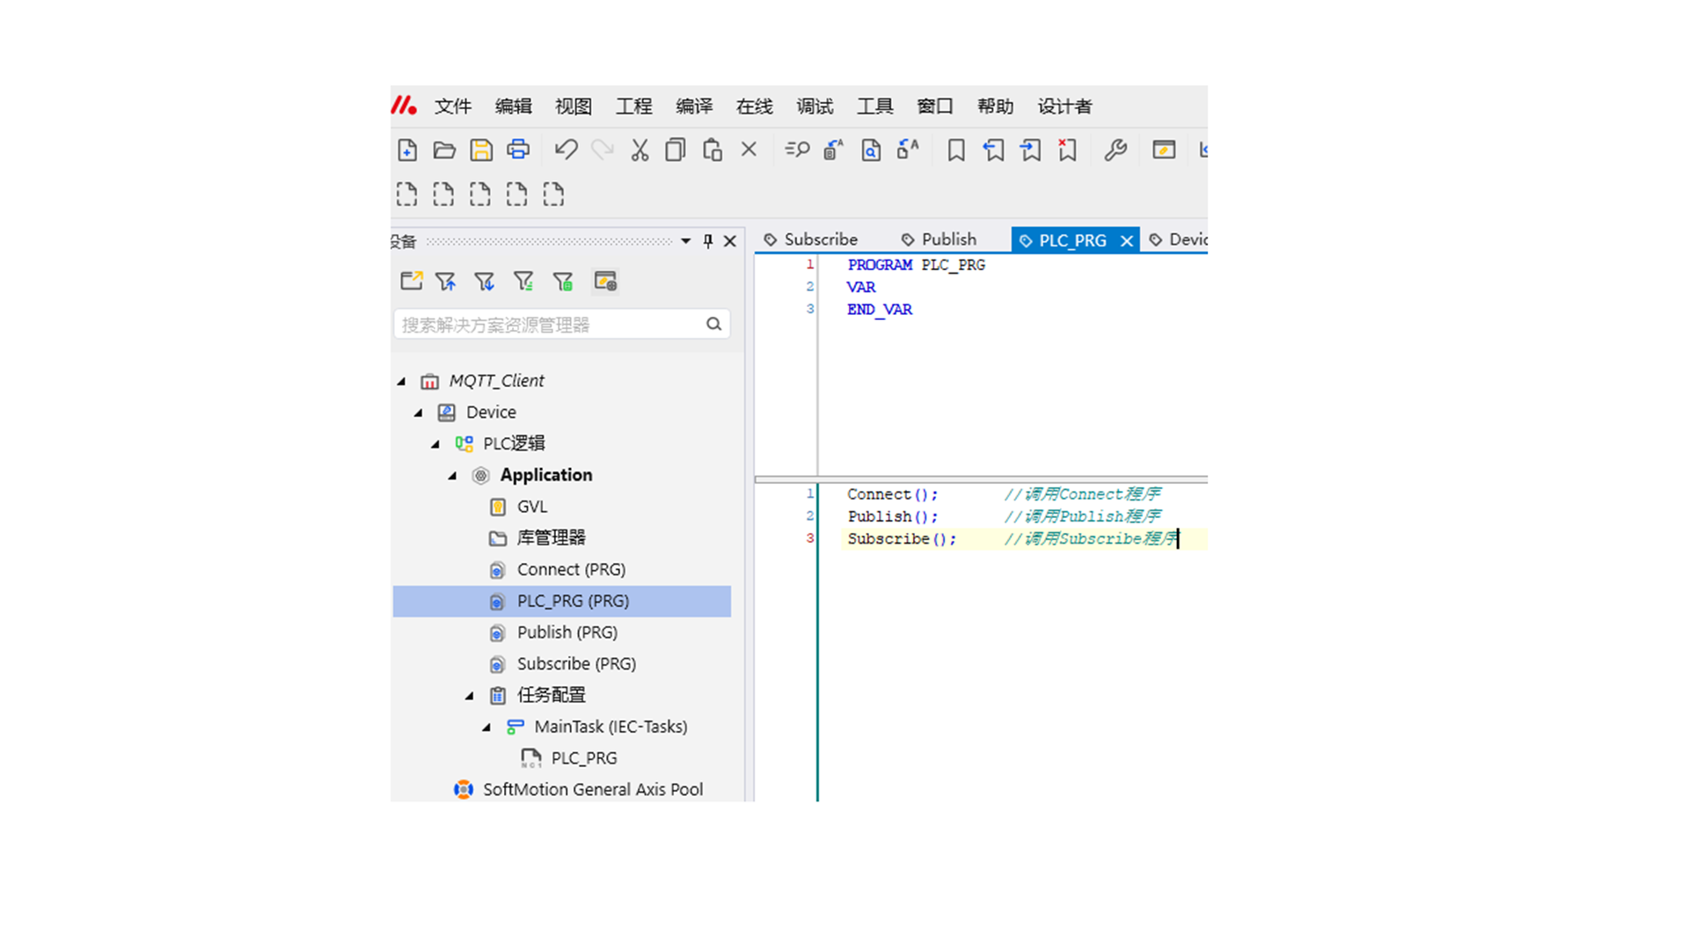
Task: Click the wrench tool icon
Action: (x=1115, y=150)
